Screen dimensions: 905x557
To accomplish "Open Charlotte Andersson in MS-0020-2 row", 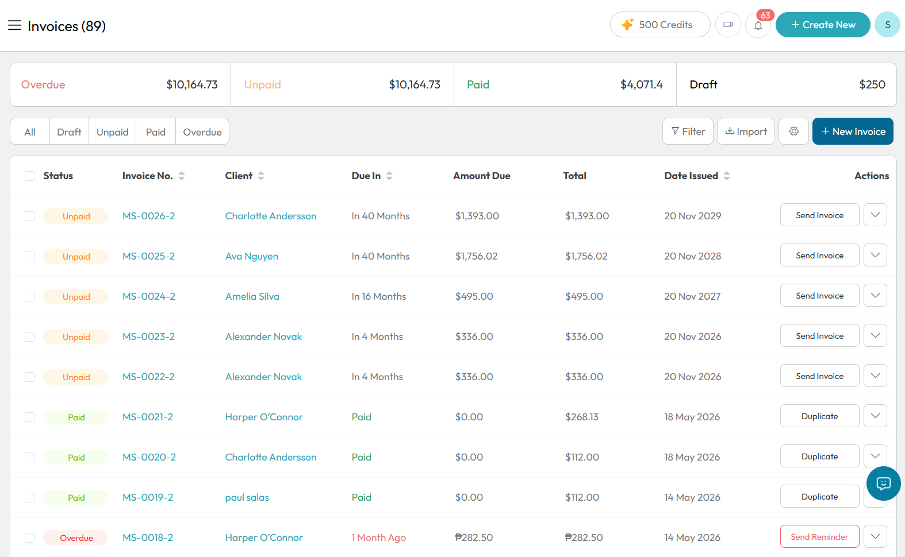I will pos(271,457).
